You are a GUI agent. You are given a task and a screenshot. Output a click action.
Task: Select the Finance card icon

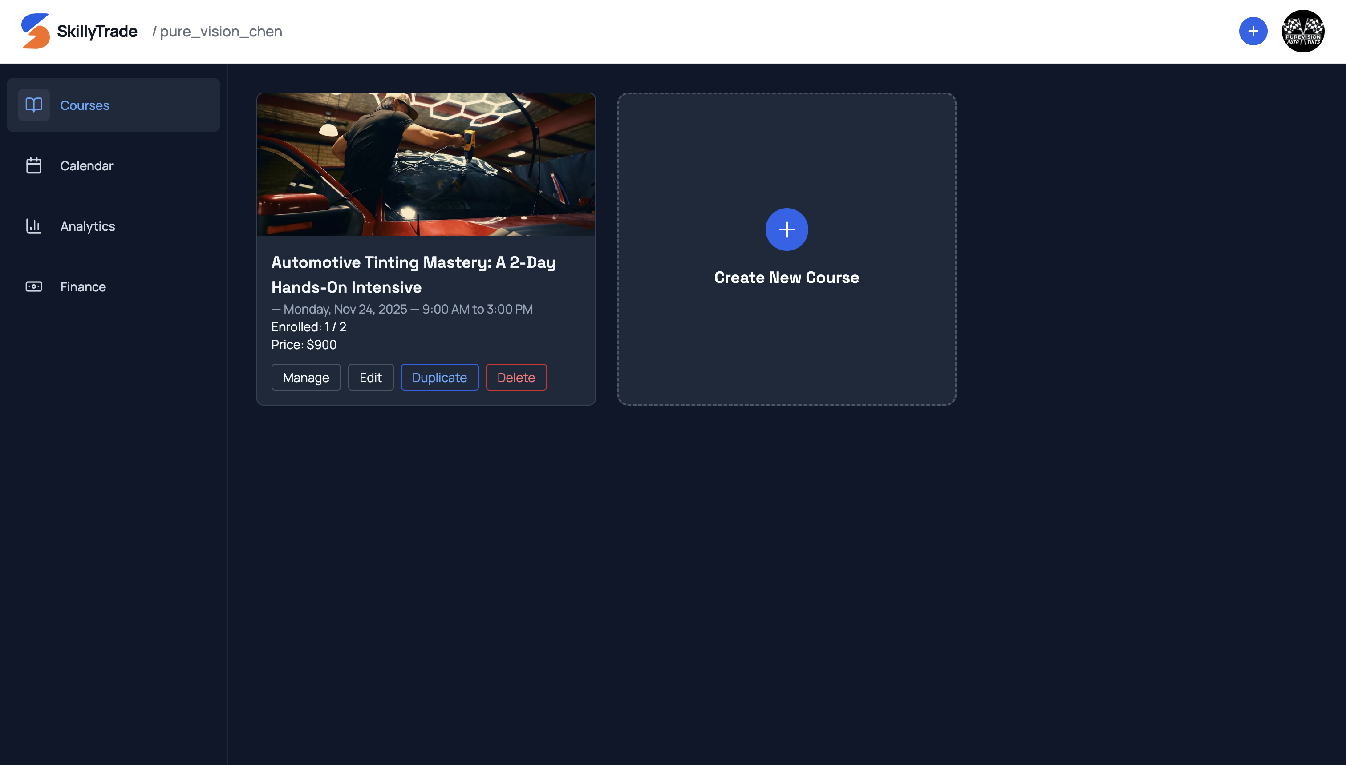point(33,286)
